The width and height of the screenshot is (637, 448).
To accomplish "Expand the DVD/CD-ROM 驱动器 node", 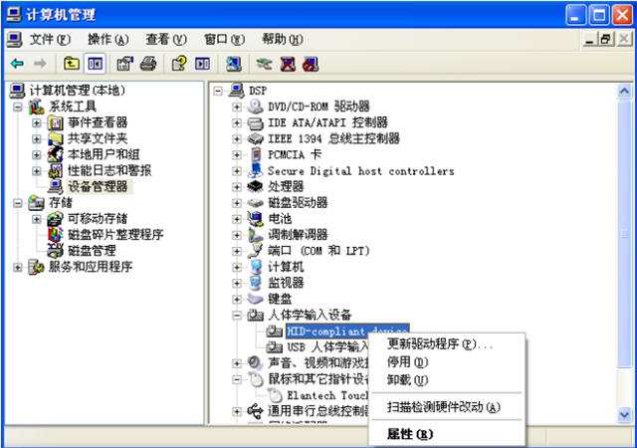I will pyautogui.click(x=237, y=107).
